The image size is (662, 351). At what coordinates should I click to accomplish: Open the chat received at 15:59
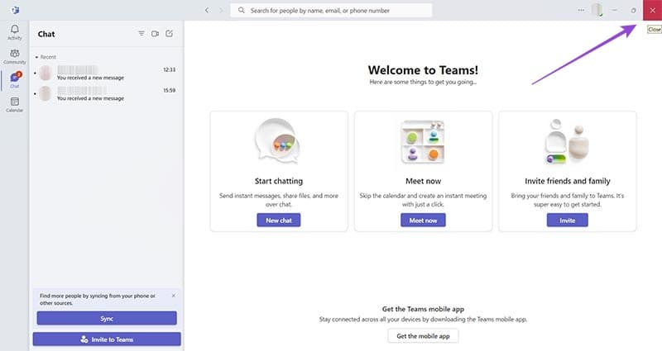pyautogui.click(x=107, y=93)
